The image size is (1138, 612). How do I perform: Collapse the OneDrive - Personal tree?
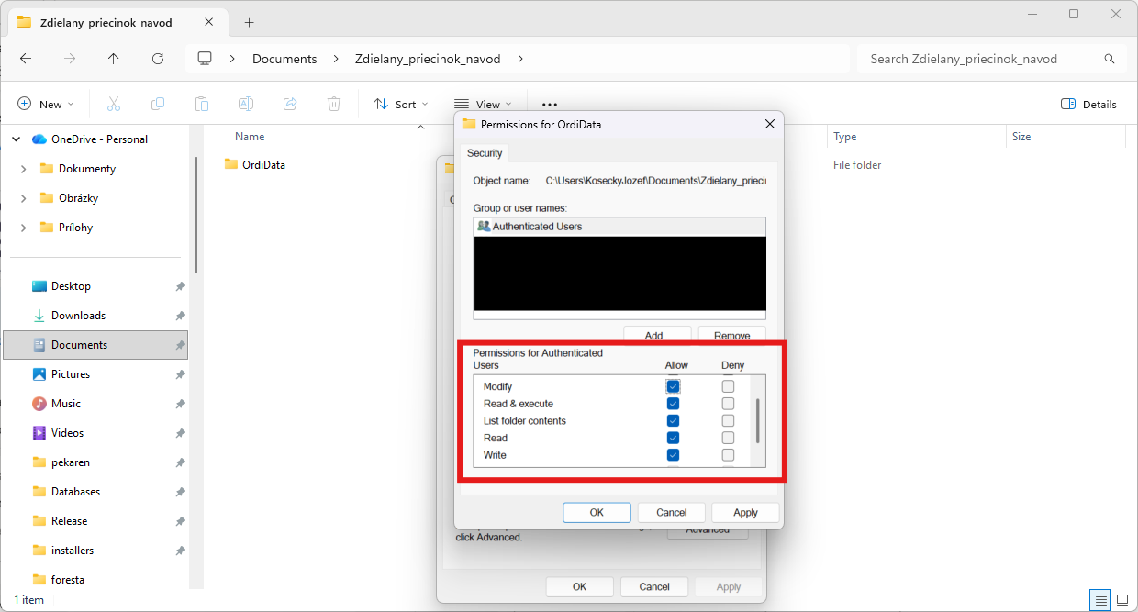pos(16,139)
